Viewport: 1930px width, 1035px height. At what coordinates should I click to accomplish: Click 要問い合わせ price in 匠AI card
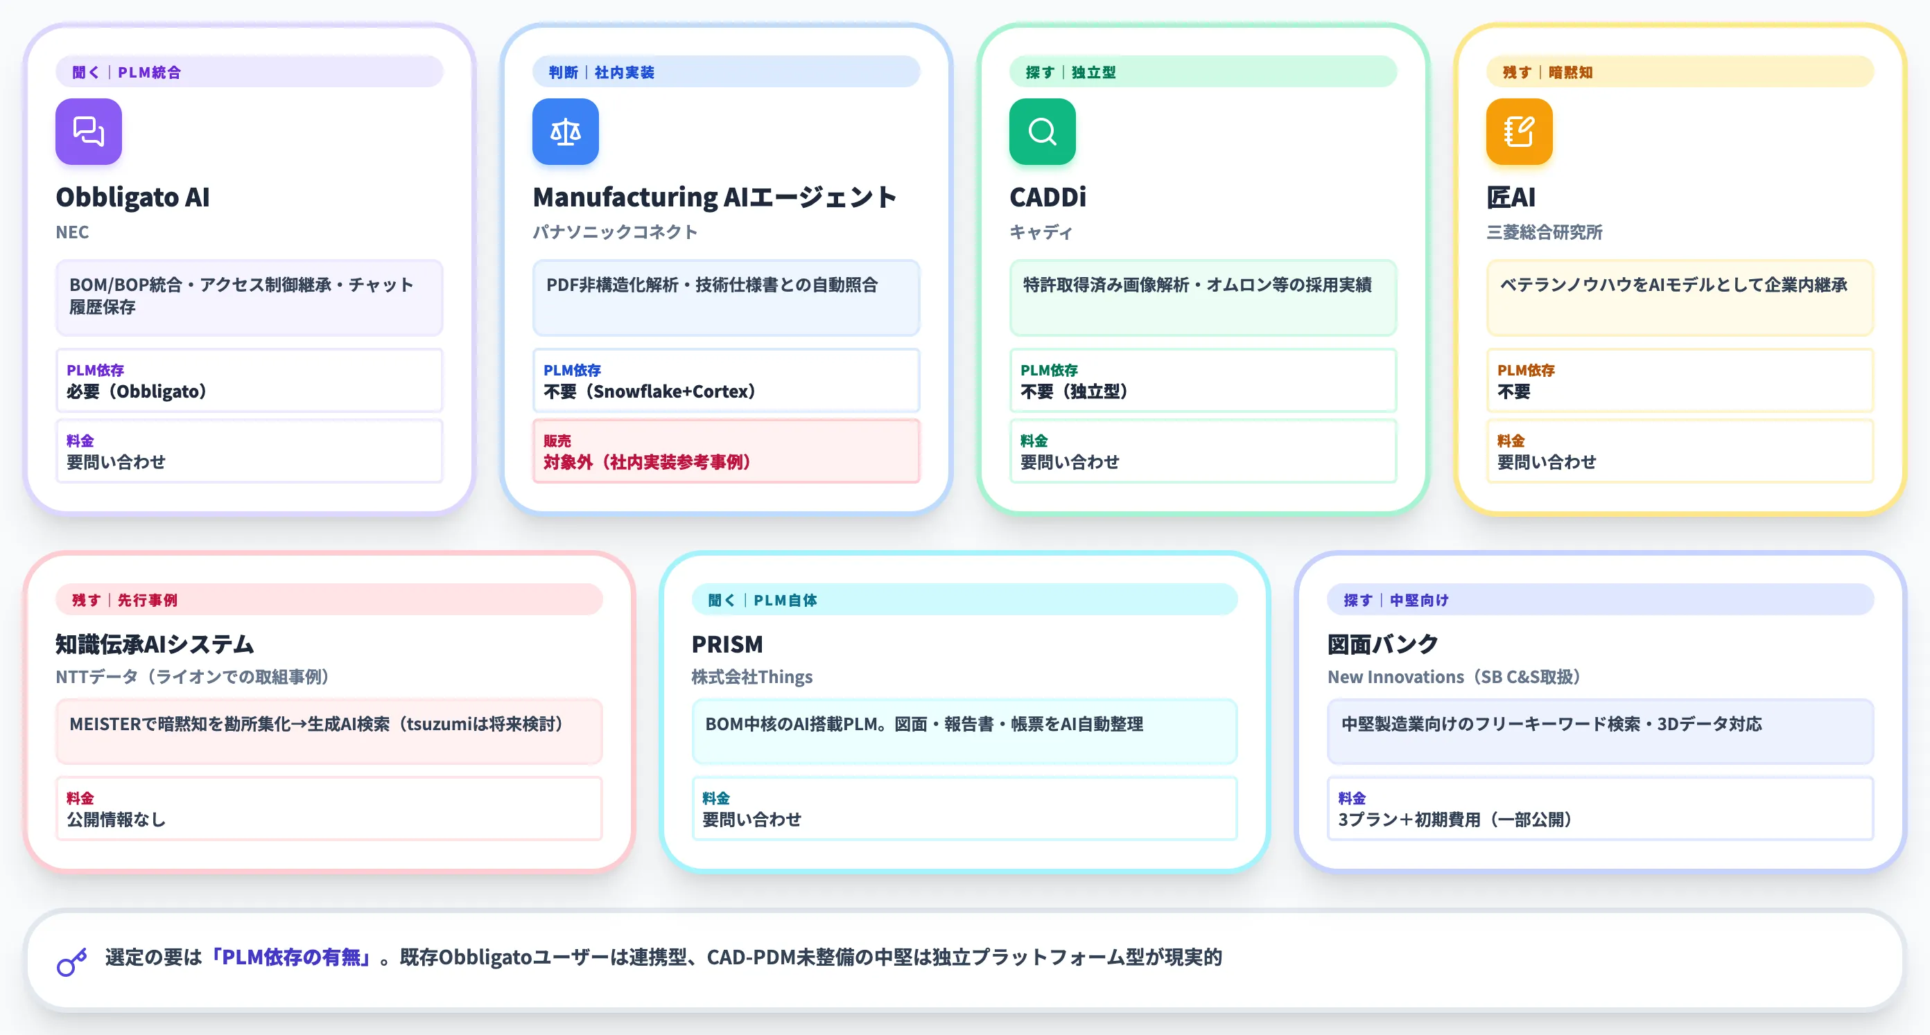tap(1680, 451)
